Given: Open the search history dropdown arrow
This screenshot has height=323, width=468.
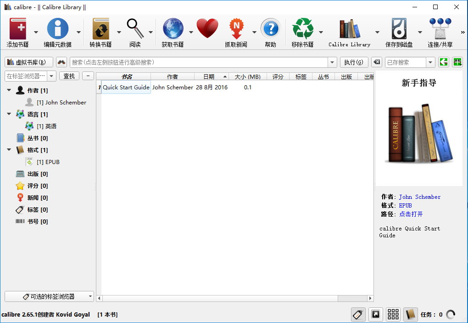Looking at the screenshot, I should (332, 62).
